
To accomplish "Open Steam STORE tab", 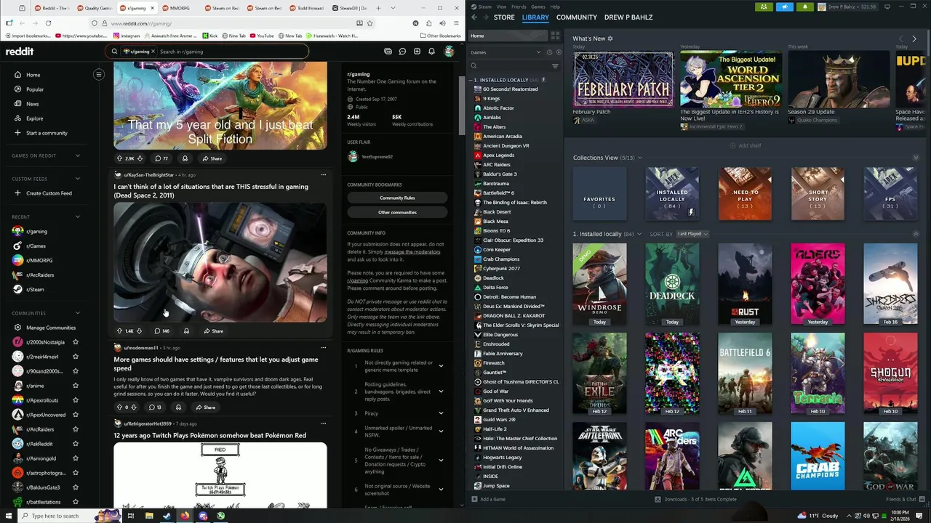I will (x=504, y=17).
